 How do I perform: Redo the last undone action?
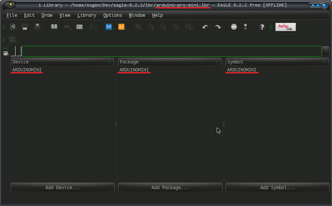pos(218,27)
